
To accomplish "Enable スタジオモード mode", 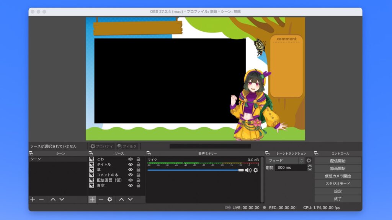I will coord(338,183).
